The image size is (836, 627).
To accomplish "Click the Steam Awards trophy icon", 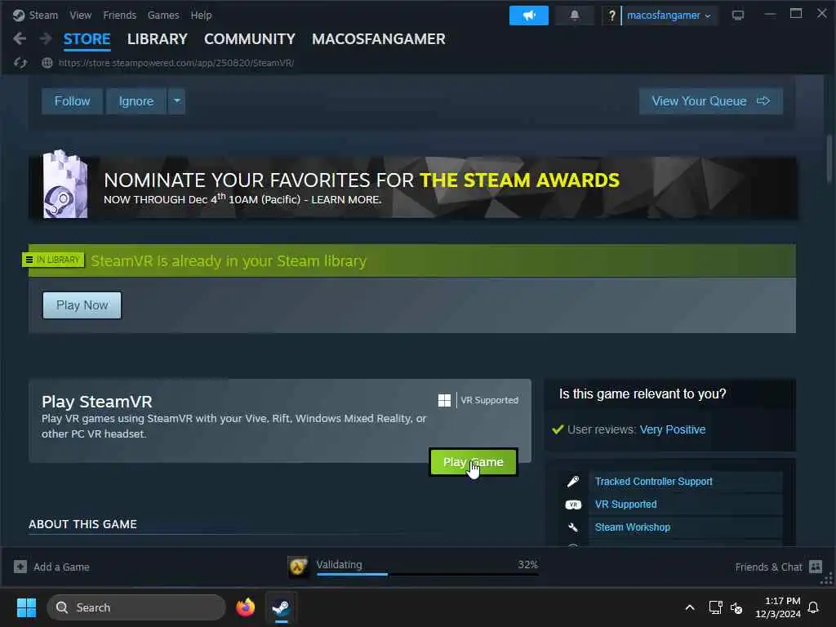I will (x=64, y=185).
